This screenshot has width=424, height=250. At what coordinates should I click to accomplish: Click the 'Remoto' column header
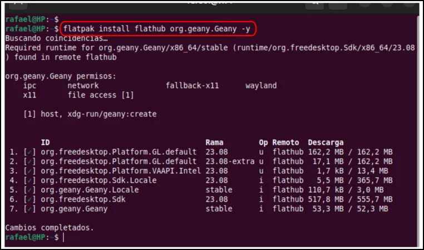point(285,143)
